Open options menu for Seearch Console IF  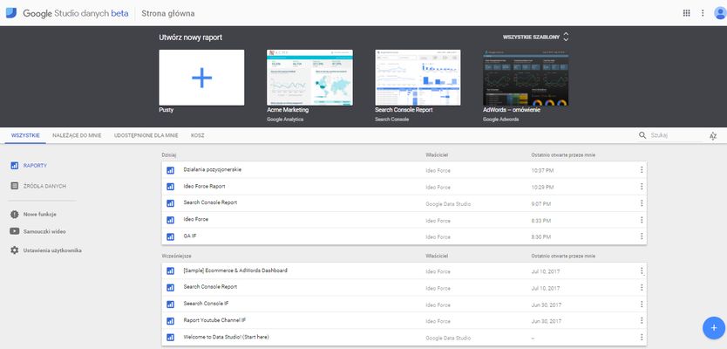click(x=642, y=305)
